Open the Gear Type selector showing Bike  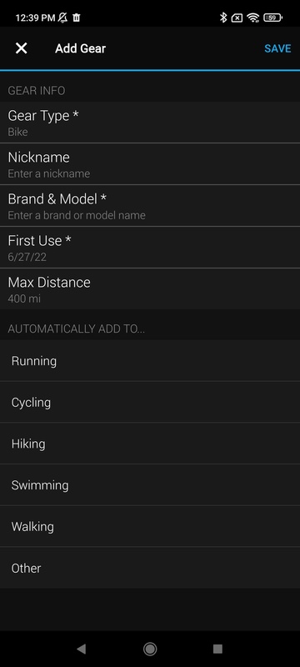(150, 123)
